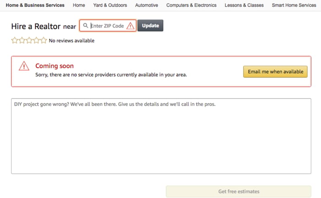Click Get free estimates button
Viewport: 321px width, 198px height.
click(x=239, y=192)
